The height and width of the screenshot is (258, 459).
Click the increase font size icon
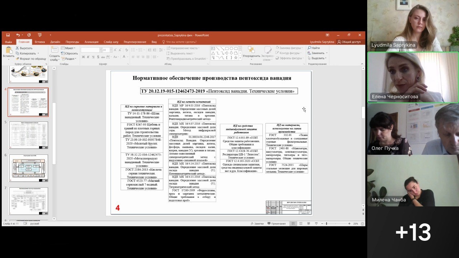click(x=115, y=50)
